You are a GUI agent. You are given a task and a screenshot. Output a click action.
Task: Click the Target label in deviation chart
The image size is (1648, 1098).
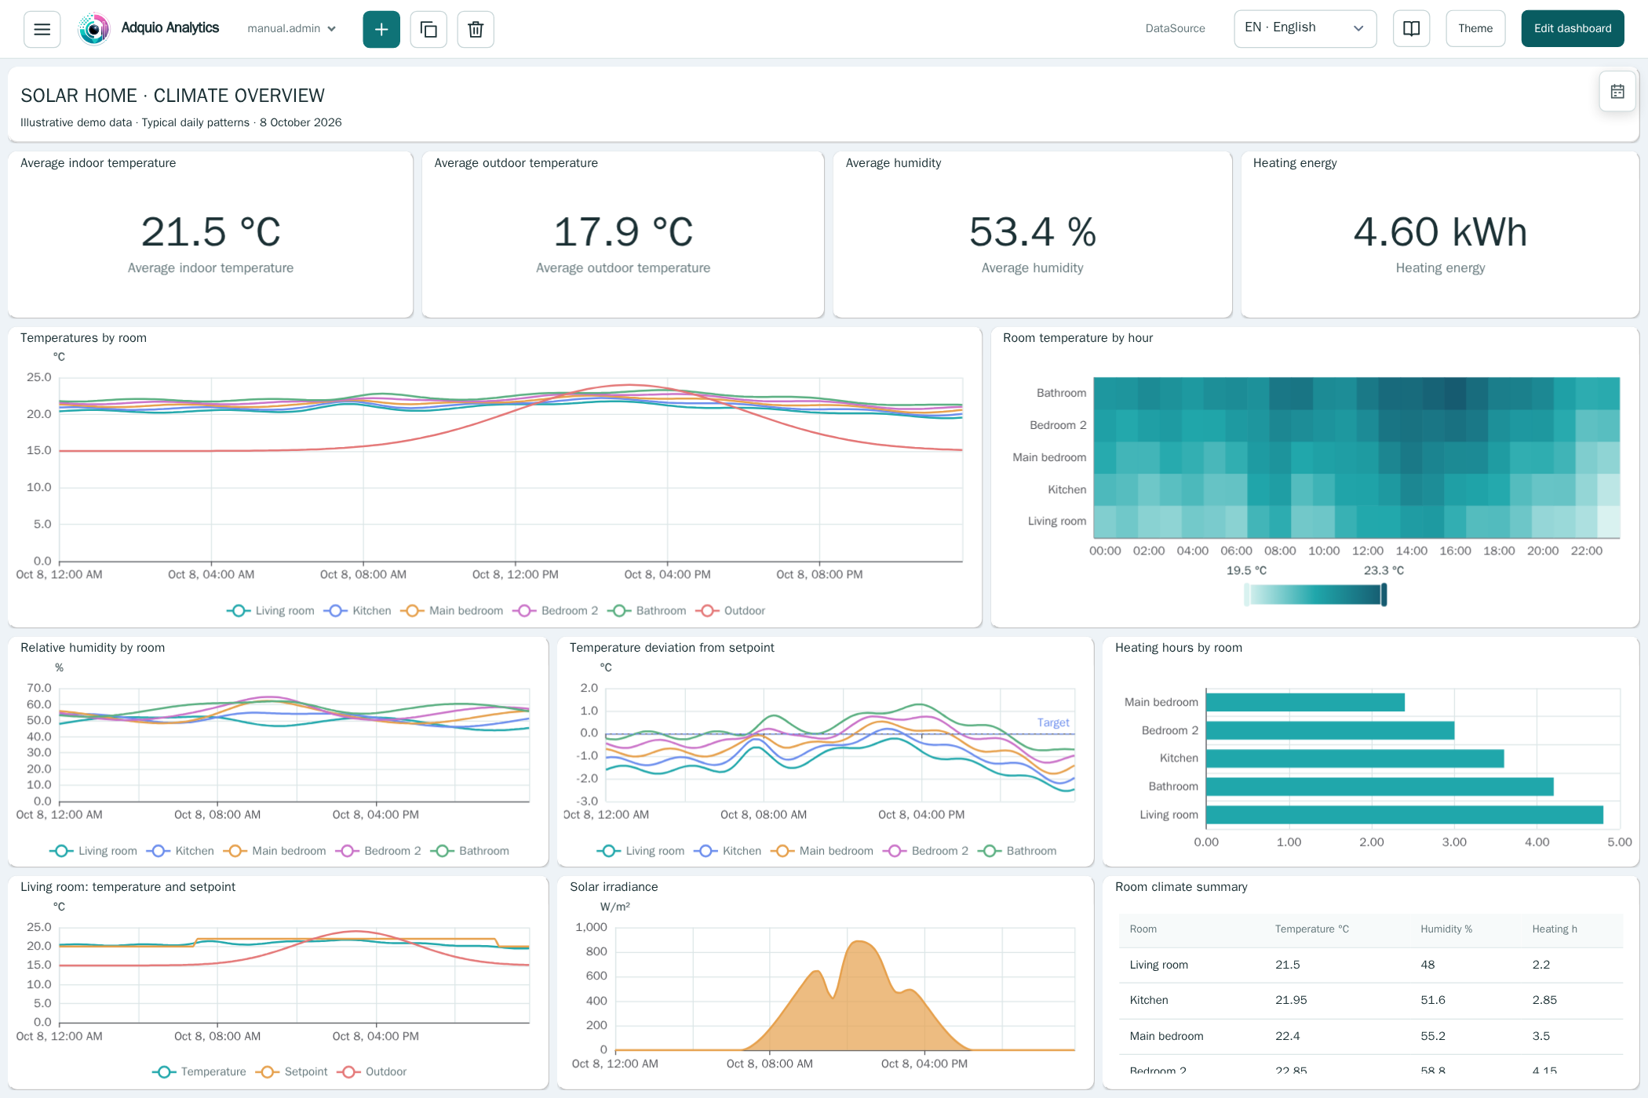tap(1052, 722)
